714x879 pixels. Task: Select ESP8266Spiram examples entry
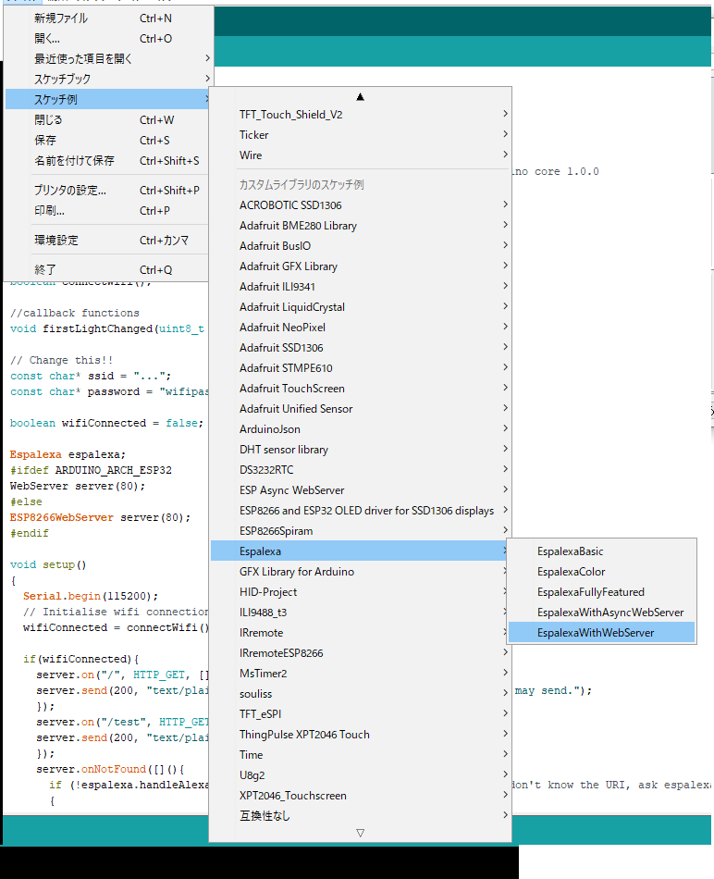[x=361, y=531]
